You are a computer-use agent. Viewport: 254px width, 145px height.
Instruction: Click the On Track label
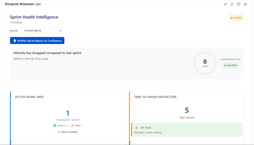coord(146,128)
